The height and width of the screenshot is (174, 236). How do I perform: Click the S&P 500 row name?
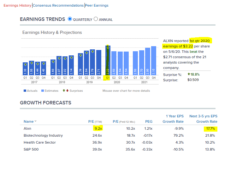[x=31, y=149]
